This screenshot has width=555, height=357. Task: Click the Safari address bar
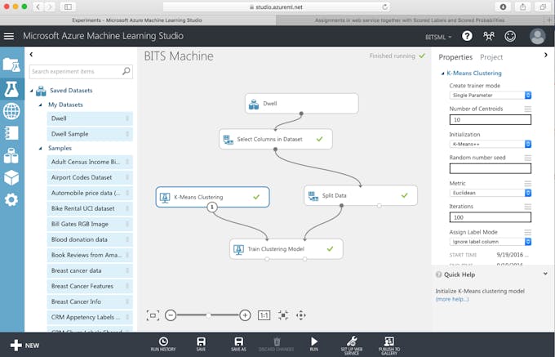(x=277, y=7)
